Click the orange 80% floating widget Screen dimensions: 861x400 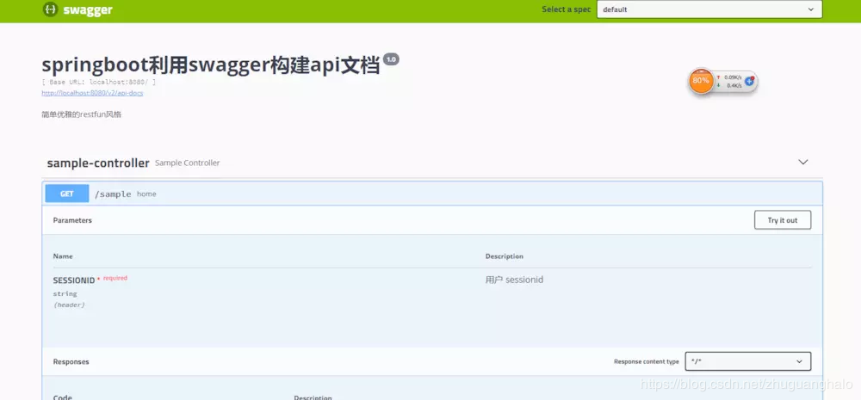click(x=701, y=81)
